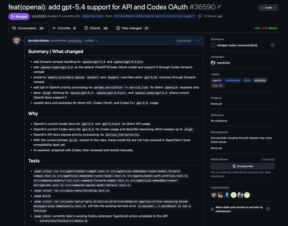Open the Conversation tab
Viewport: 288px width, 226px height.
(x=28, y=28)
